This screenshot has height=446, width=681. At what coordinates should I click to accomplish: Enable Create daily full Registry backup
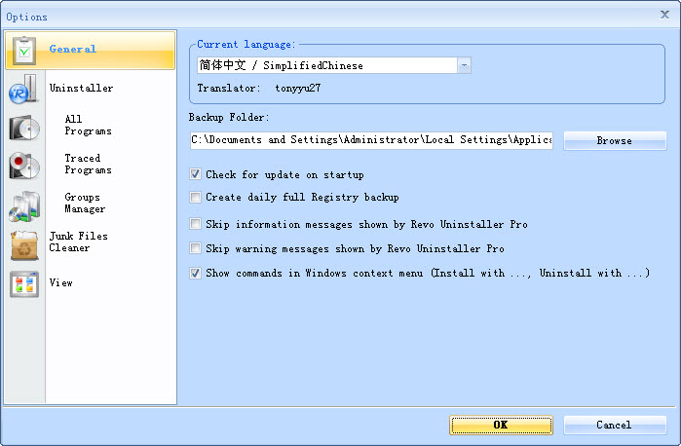tap(196, 197)
